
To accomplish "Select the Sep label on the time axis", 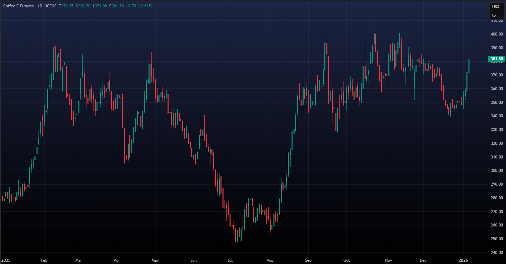I will point(308,260).
